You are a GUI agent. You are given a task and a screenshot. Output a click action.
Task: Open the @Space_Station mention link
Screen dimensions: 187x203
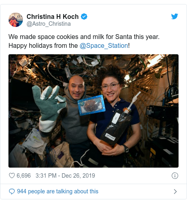pos(104,45)
